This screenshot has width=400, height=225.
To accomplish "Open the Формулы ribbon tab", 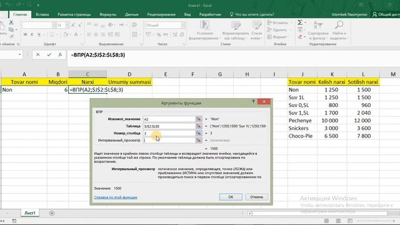I will tap(108, 14).
